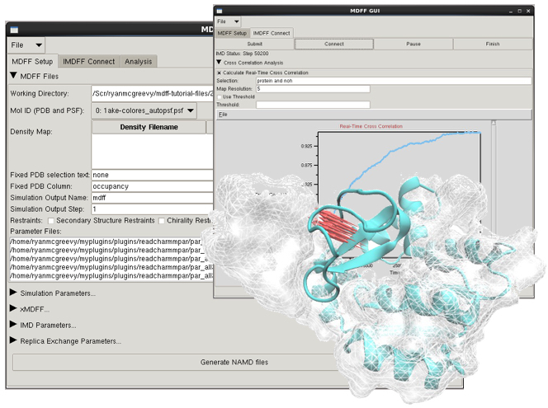This screenshot has height=408, width=548.
Task: Expand Replica Exchange Parameters section
Action: (x=13, y=340)
